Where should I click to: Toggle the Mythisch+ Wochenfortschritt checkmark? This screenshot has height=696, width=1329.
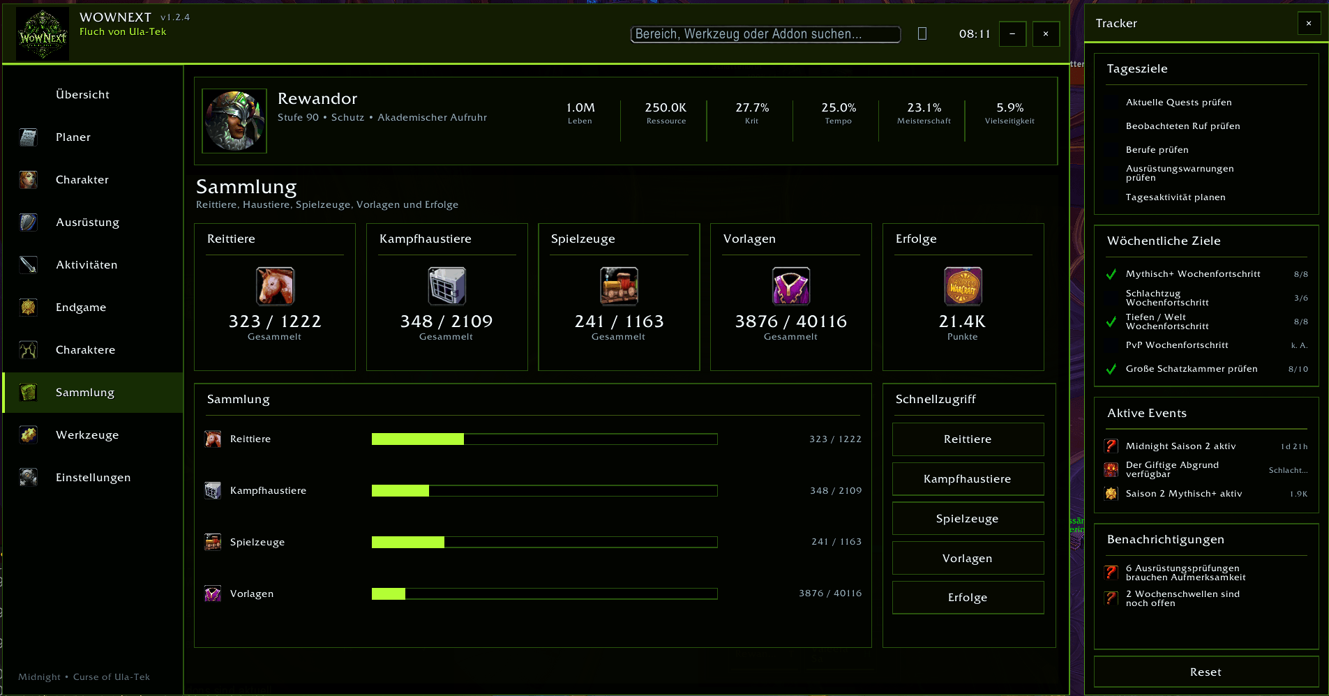[1111, 274]
